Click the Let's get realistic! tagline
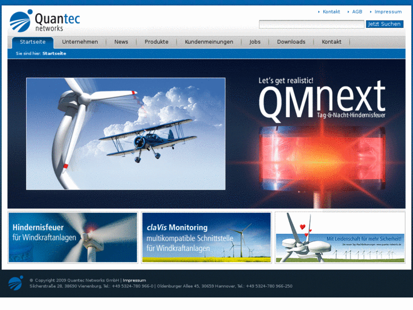413x310 pixels. click(286, 80)
